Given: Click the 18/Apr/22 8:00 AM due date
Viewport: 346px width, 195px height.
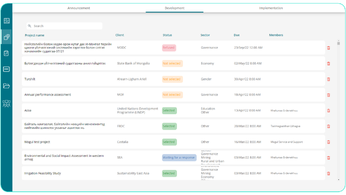Looking at the screenshot, I should [x=247, y=95].
